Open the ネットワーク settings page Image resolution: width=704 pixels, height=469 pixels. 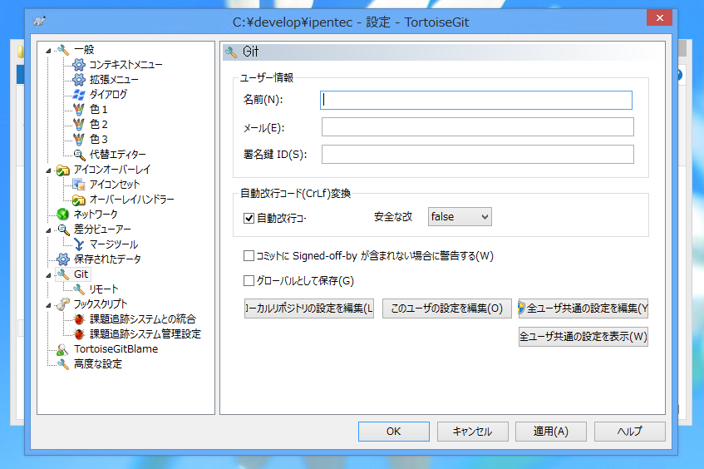96,215
